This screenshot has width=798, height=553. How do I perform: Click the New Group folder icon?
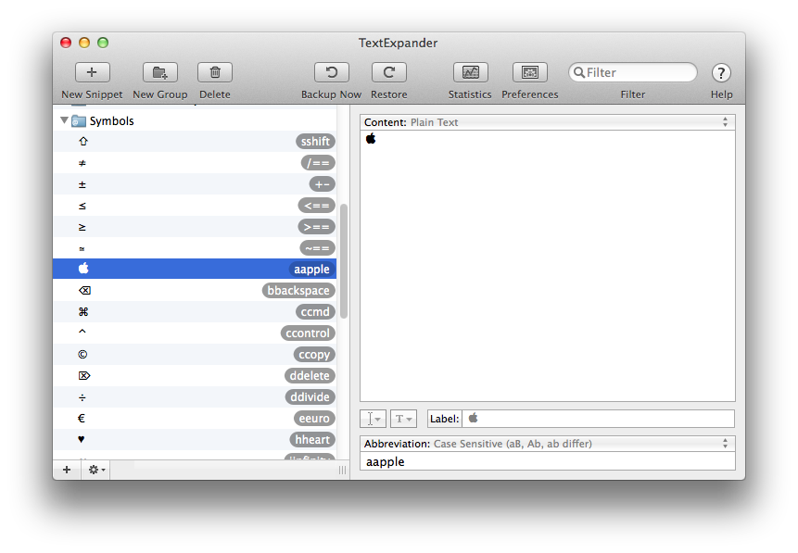click(x=159, y=72)
